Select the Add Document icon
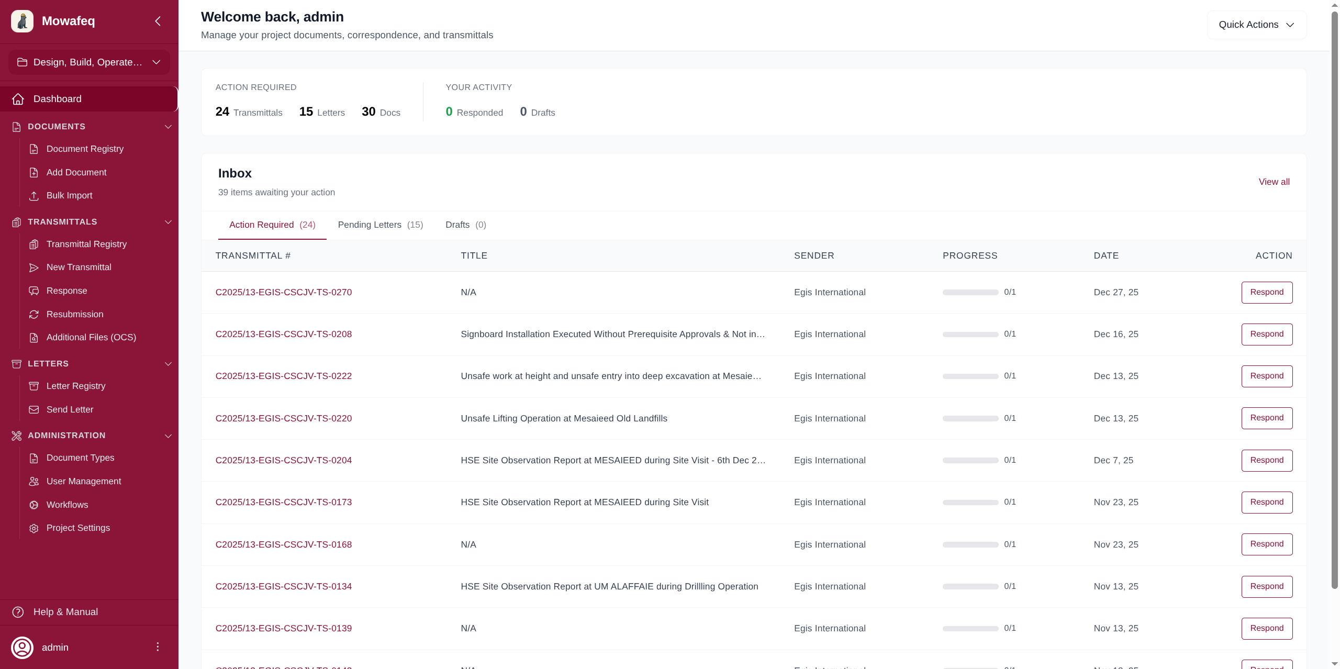 click(33, 172)
